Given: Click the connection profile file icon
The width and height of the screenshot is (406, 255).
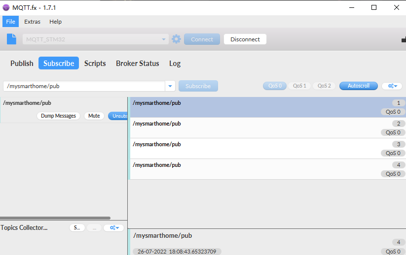Looking at the screenshot, I should [x=11, y=39].
